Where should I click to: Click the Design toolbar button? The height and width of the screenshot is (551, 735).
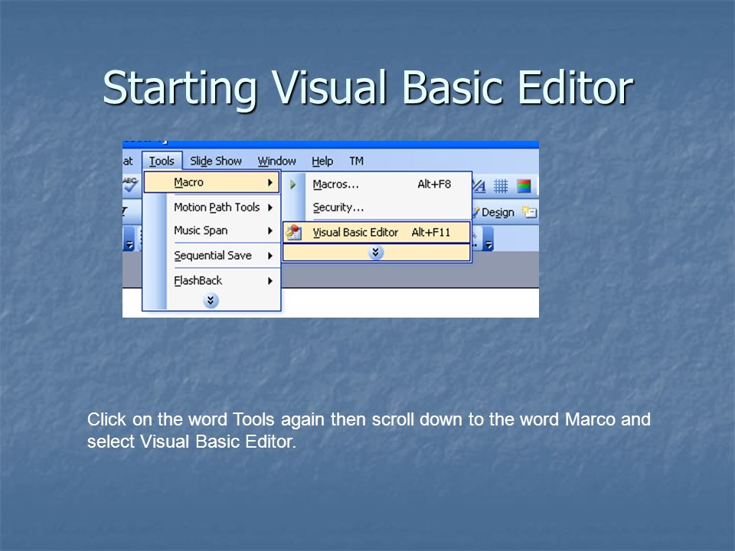point(493,212)
